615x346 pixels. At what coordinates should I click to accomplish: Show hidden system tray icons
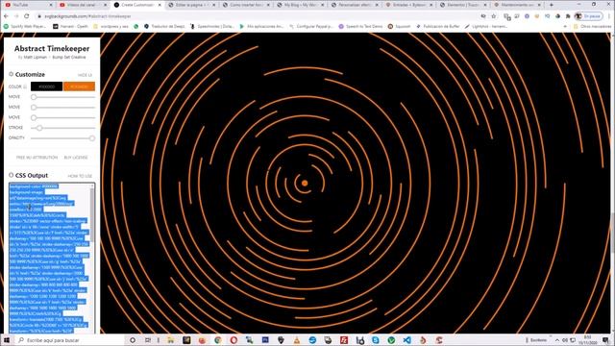pyautogui.click(x=557, y=340)
